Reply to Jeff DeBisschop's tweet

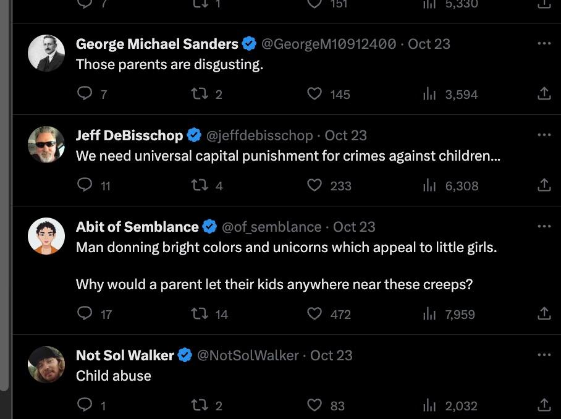[x=85, y=185]
